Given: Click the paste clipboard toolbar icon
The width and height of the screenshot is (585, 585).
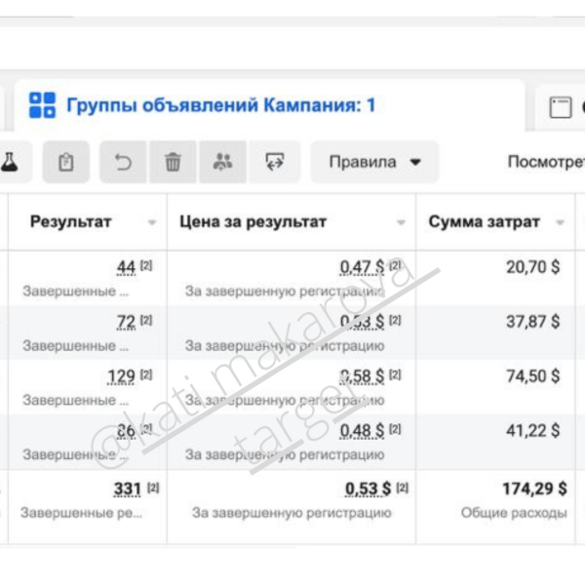Looking at the screenshot, I should (66, 162).
